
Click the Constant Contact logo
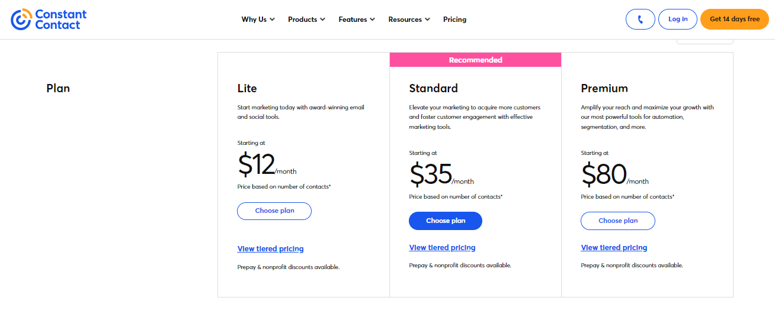pos(49,20)
